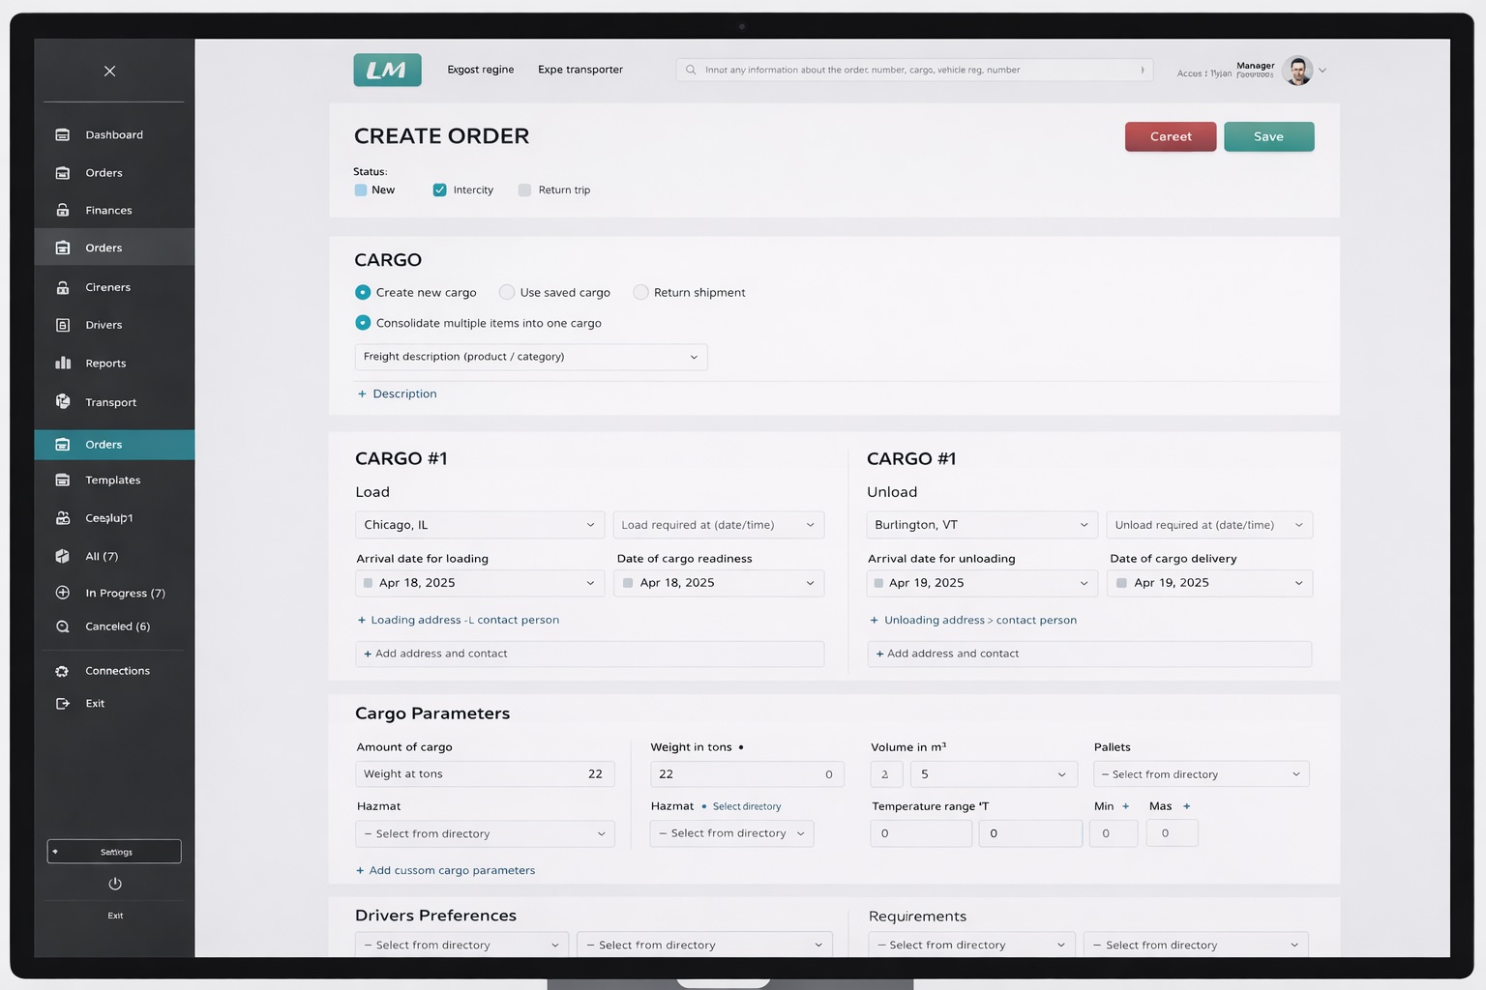Open the Transport section icon
This screenshot has width=1486, height=990.
tap(63, 402)
